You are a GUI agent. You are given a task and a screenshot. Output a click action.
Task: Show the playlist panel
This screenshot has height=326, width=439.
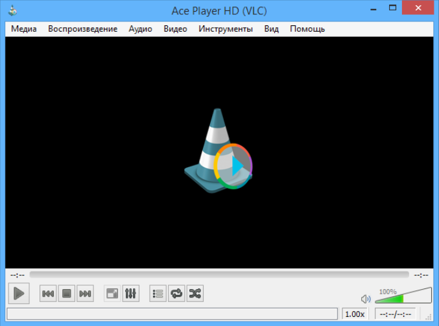158,294
